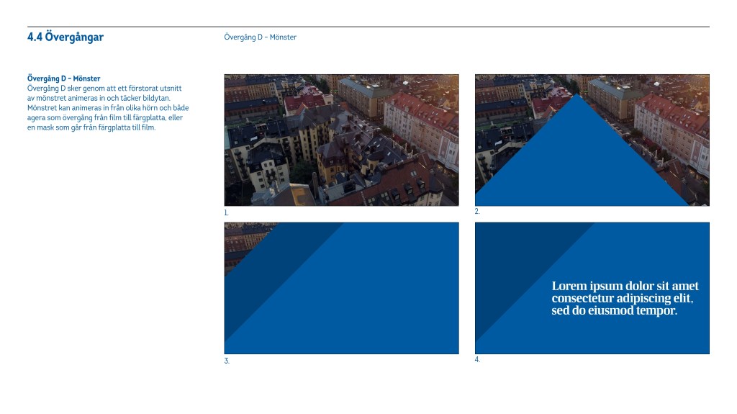Image resolution: width=737 pixels, height=414 pixels.
Task: Click the "consectetur adipiscing elit," text line
Action: (x=626, y=299)
